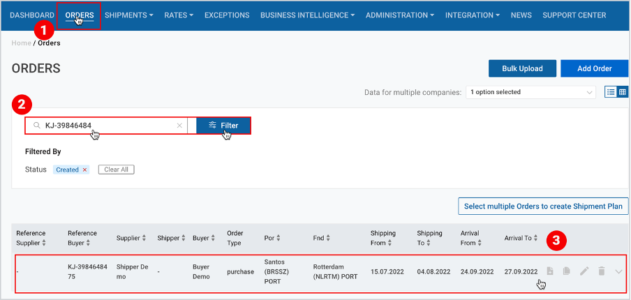This screenshot has width=631, height=300.
Task: Sort by Buyer column
Action: click(214, 238)
